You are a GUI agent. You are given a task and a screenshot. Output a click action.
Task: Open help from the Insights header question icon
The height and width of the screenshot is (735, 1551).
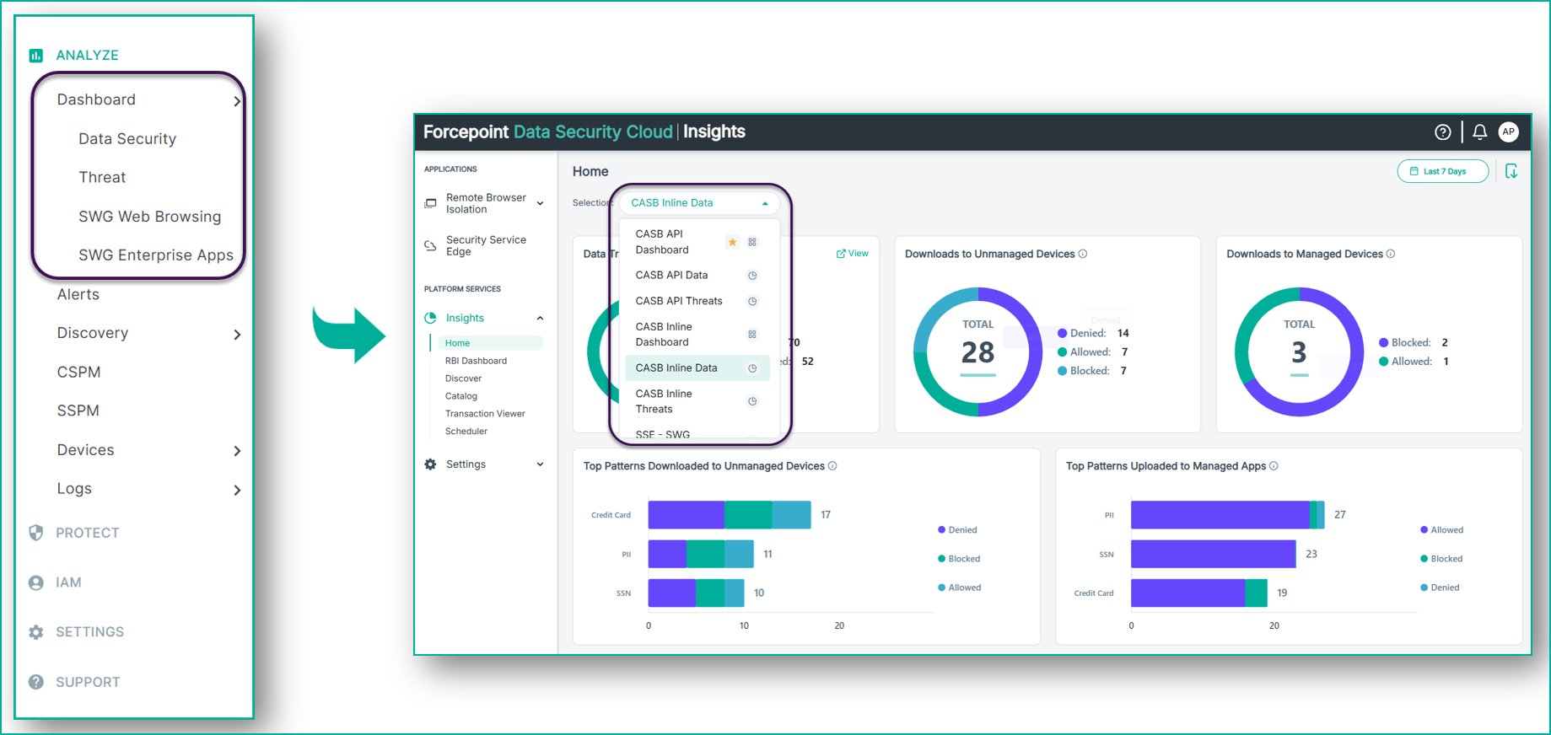click(x=1442, y=132)
